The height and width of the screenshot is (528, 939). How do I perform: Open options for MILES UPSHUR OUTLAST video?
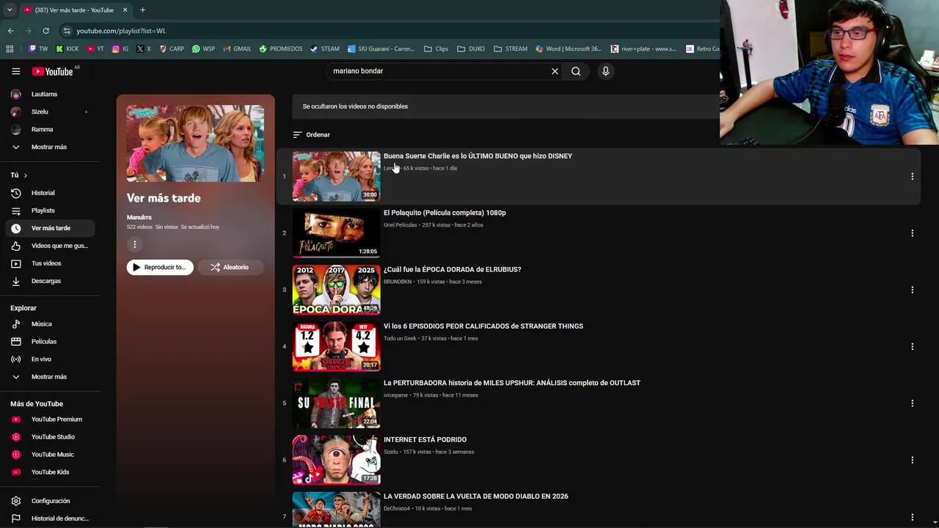(912, 403)
